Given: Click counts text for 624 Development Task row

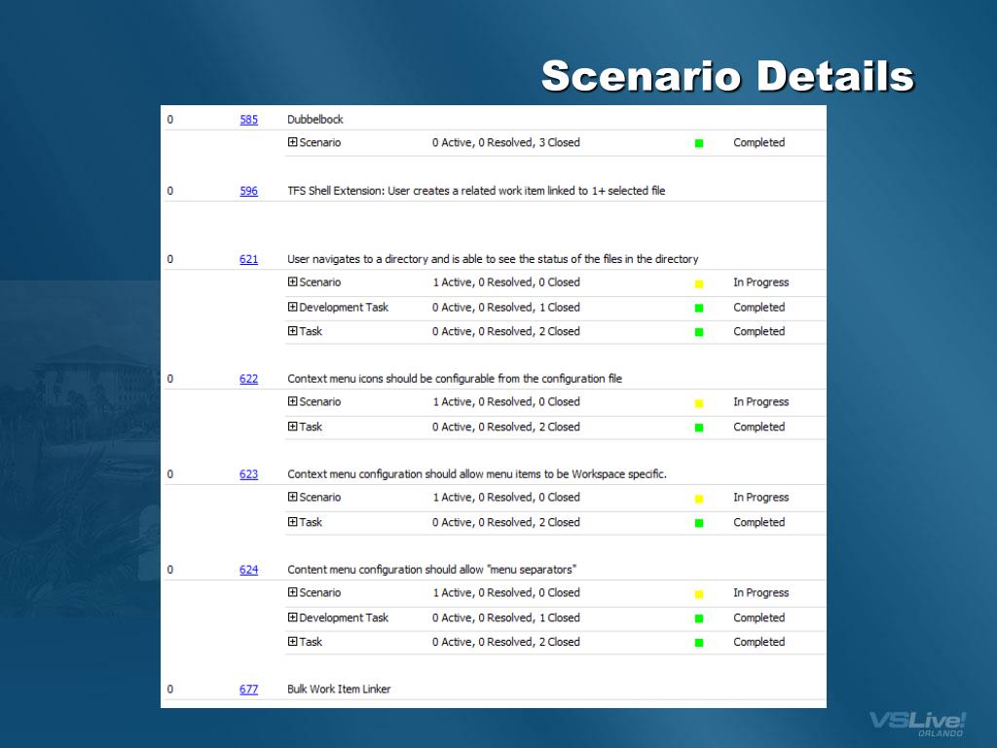Looking at the screenshot, I should (506, 617).
